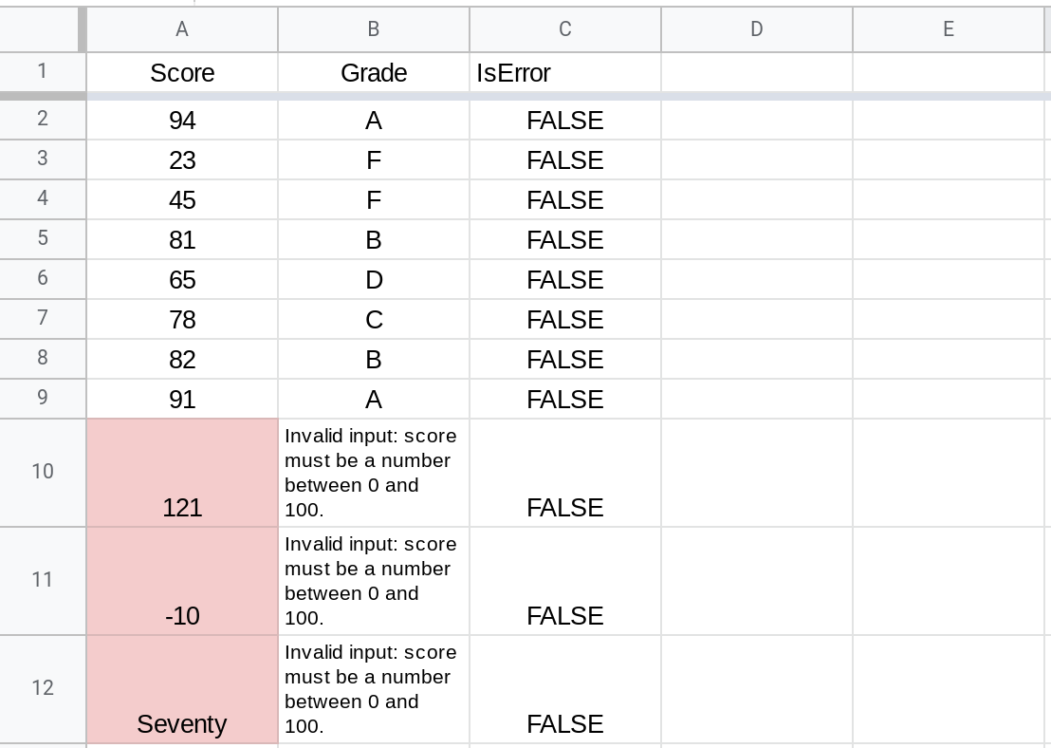Image resolution: width=1051 pixels, height=748 pixels.
Task: Select row 12 header
Action: pyautogui.click(x=43, y=689)
